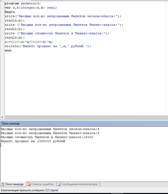Click status message 'Компиляция прошла успешно (12 строк)'
Viewport: 168px width, 194px height.
[x=30, y=190]
